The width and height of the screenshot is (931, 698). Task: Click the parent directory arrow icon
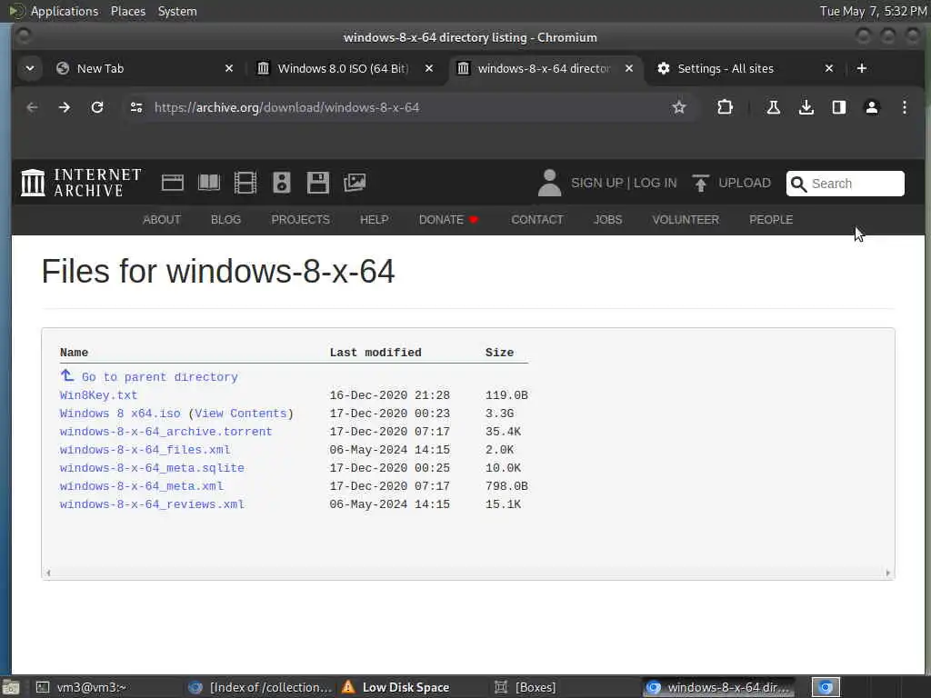click(x=67, y=375)
